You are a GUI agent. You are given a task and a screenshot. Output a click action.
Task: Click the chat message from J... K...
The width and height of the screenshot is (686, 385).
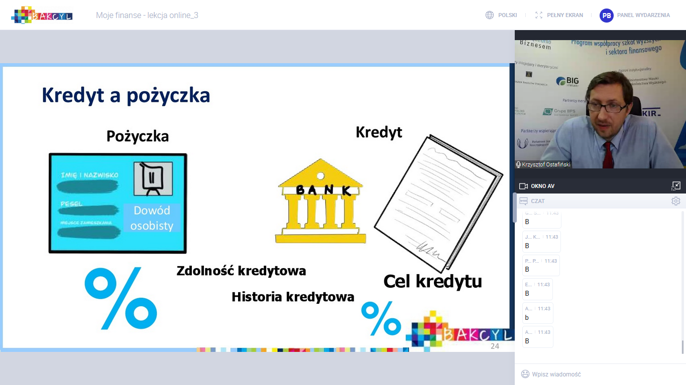coord(541,242)
